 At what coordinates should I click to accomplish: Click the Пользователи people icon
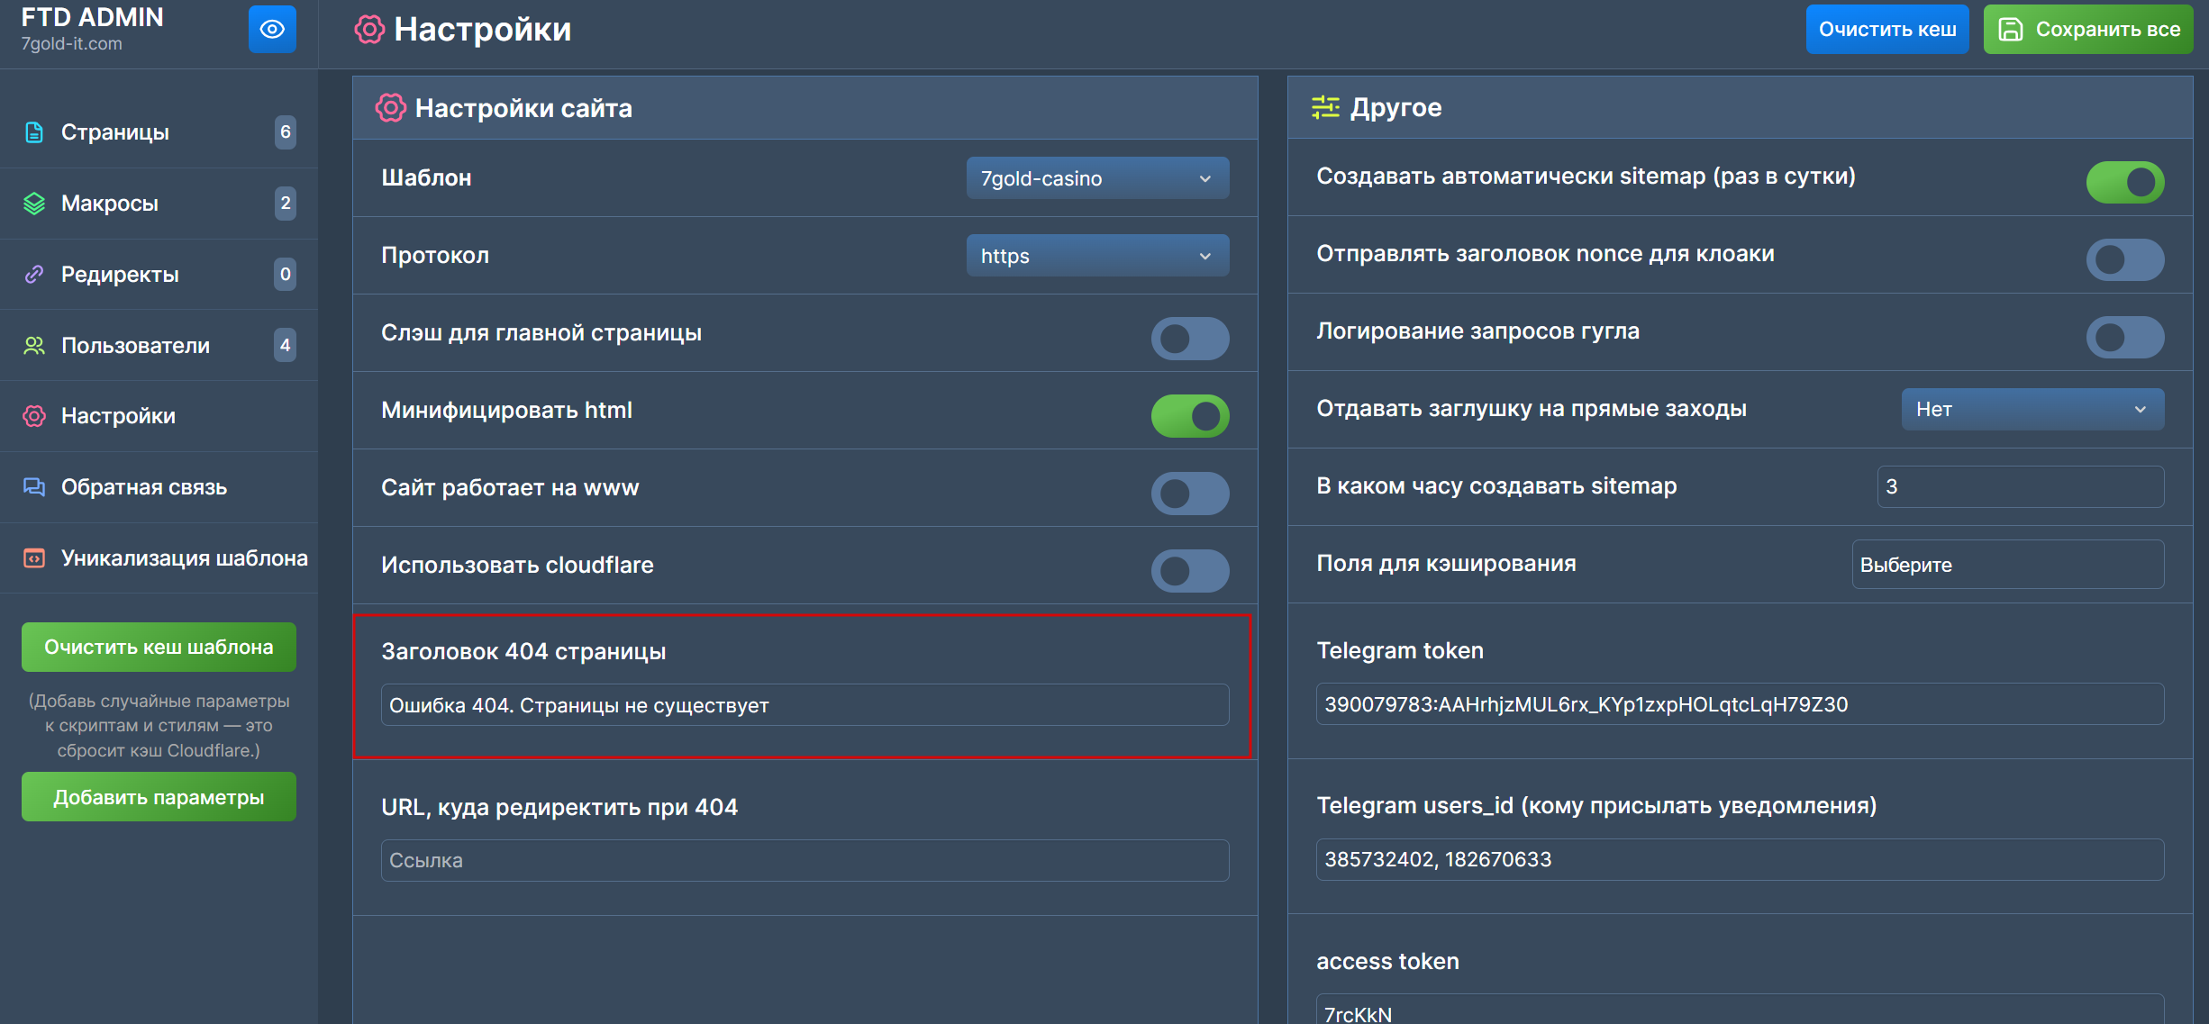(x=34, y=346)
